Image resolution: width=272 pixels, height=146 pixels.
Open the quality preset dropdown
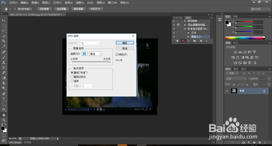(95, 54)
